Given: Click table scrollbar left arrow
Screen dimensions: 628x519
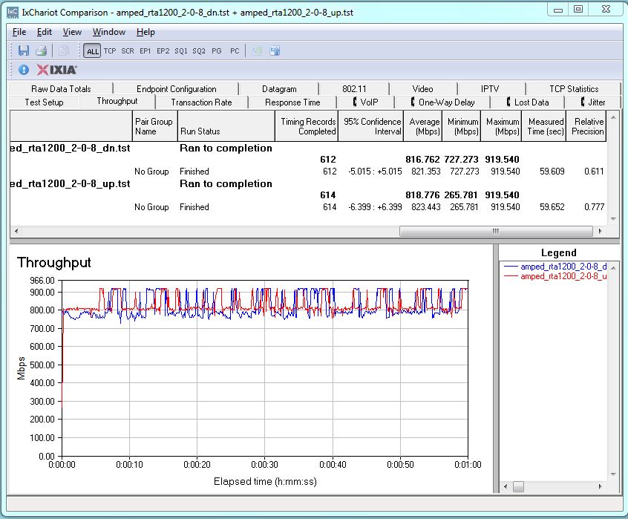Looking at the screenshot, I should coord(16,231).
